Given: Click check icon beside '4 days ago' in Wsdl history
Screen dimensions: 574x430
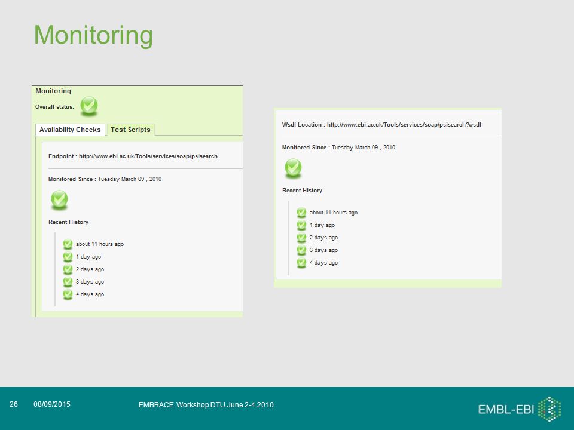Looking at the screenshot, I should [301, 263].
